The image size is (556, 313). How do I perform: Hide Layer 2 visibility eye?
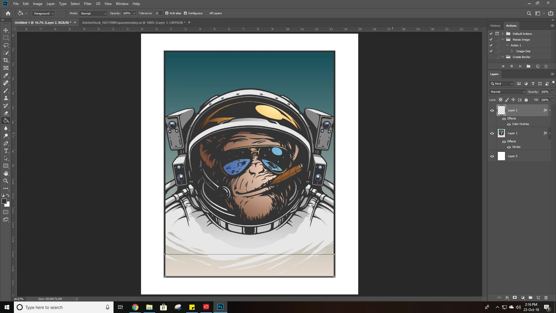492,110
